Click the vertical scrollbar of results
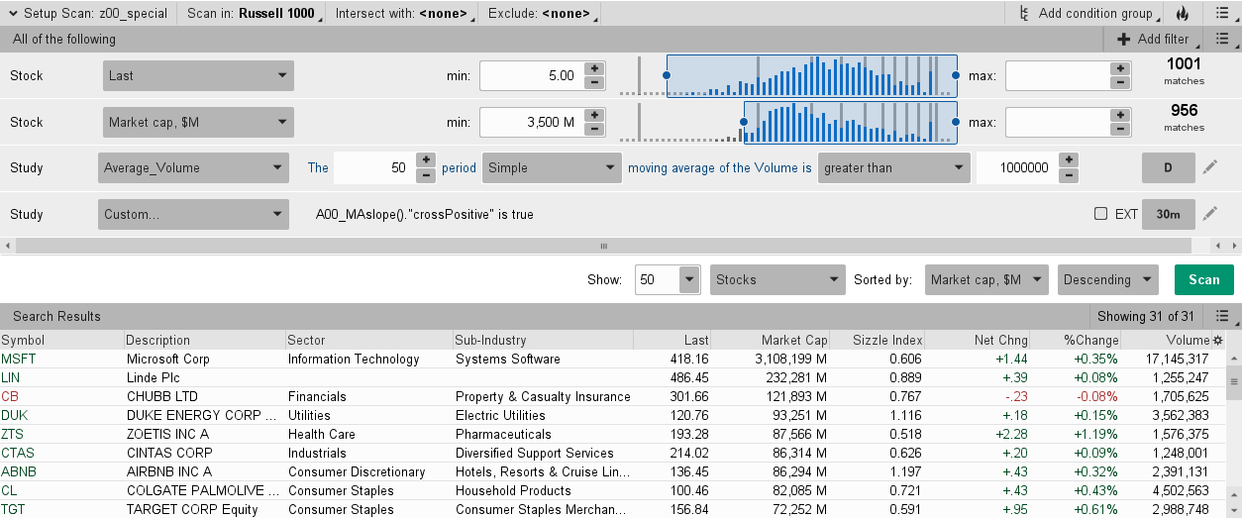Viewport: 1242px width, 518px height. (1234, 380)
